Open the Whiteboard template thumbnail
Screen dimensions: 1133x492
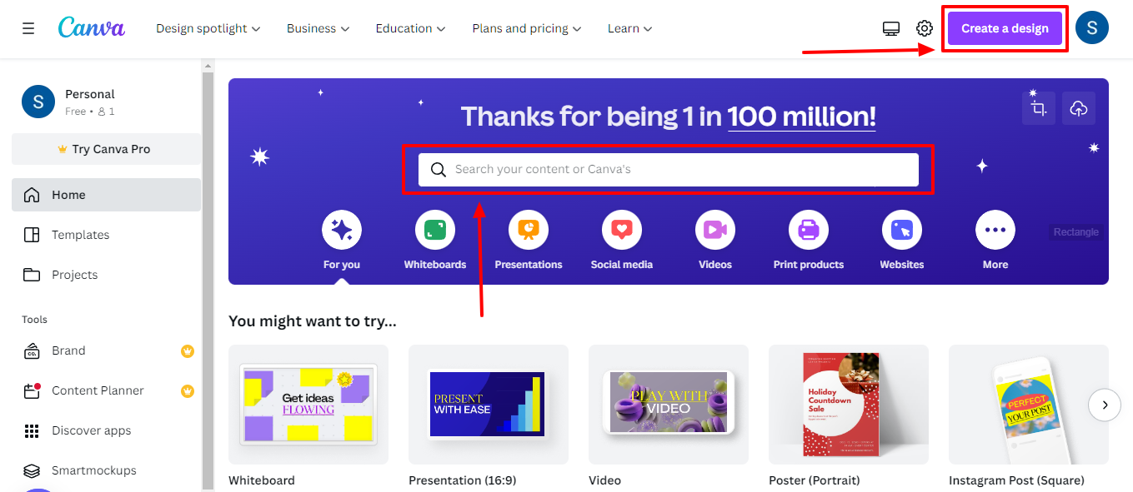(308, 405)
